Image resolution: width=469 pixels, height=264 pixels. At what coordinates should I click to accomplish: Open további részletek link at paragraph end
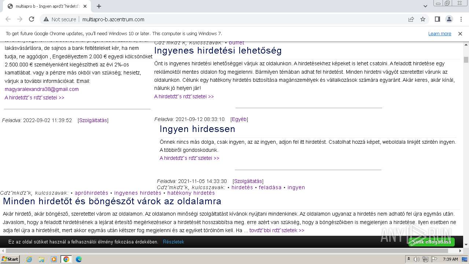[277, 230]
